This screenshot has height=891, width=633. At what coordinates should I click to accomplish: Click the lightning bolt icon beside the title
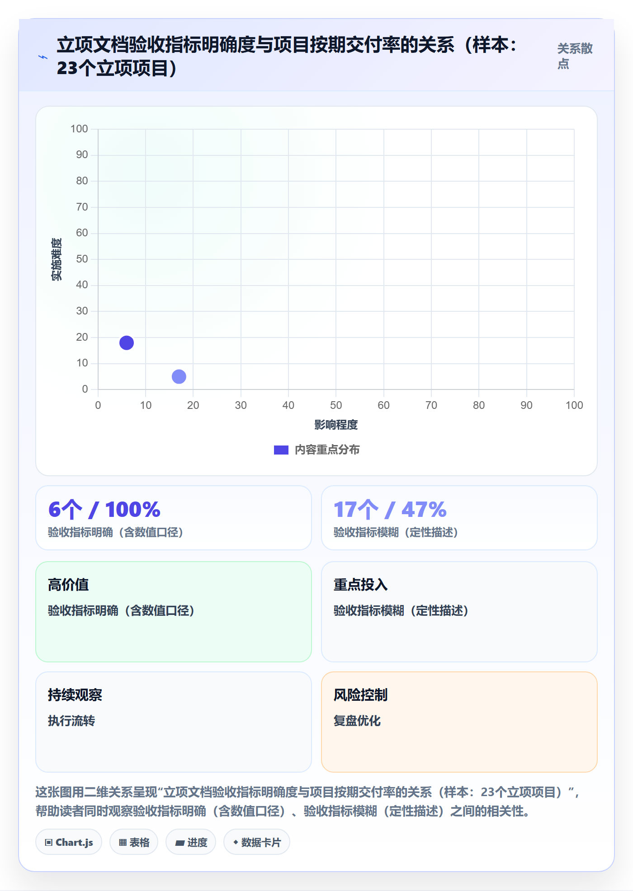click(43, 57)
